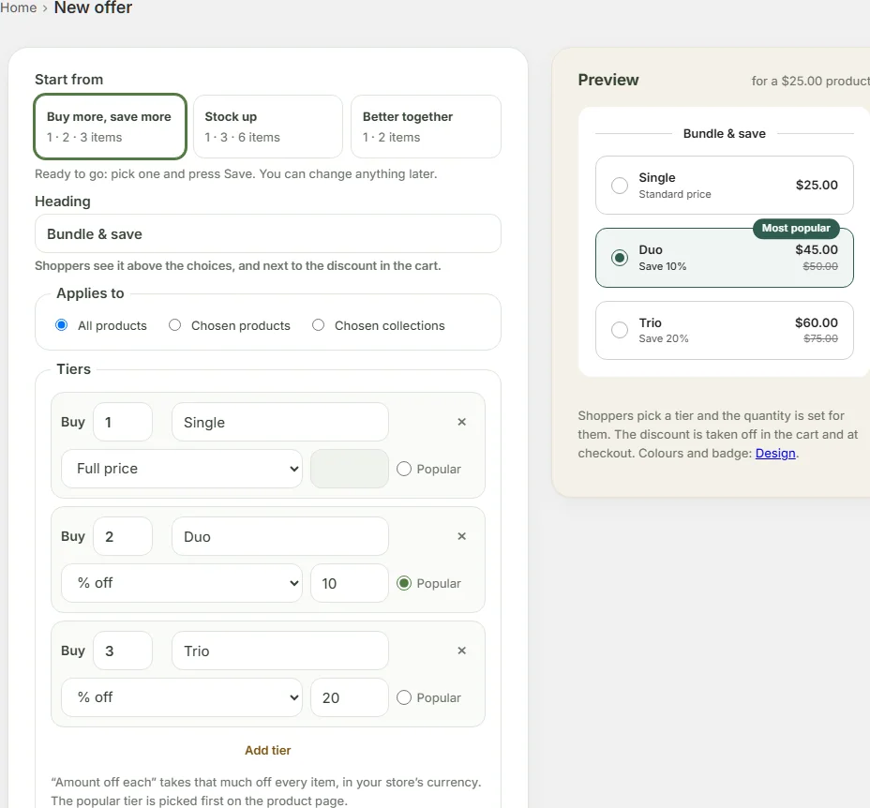Edit the Trio tier name field
The height and width of the screenshot is (808, 870).
(x=280, y=651)
